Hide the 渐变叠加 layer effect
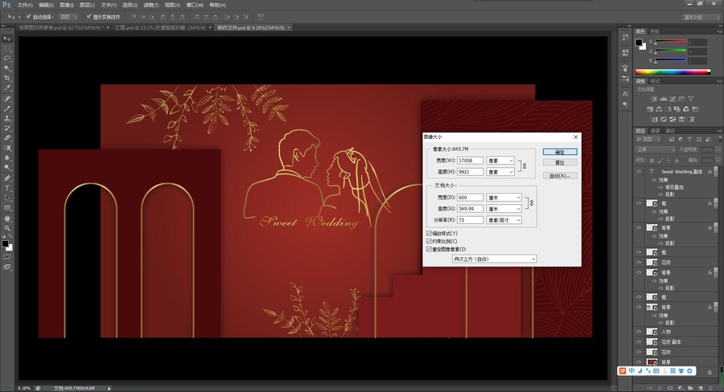 (660, 187)
